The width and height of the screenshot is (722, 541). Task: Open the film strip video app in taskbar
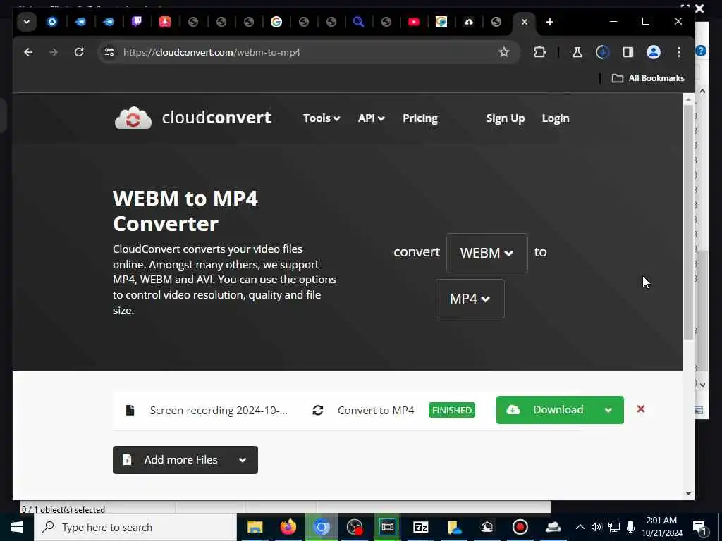[388, 527]
